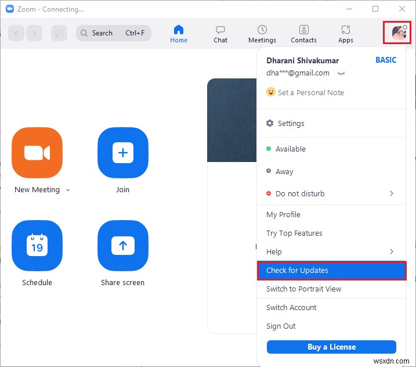Click the emoji smiley icon
Screen dimensions: 416x367
pos(270,92)
